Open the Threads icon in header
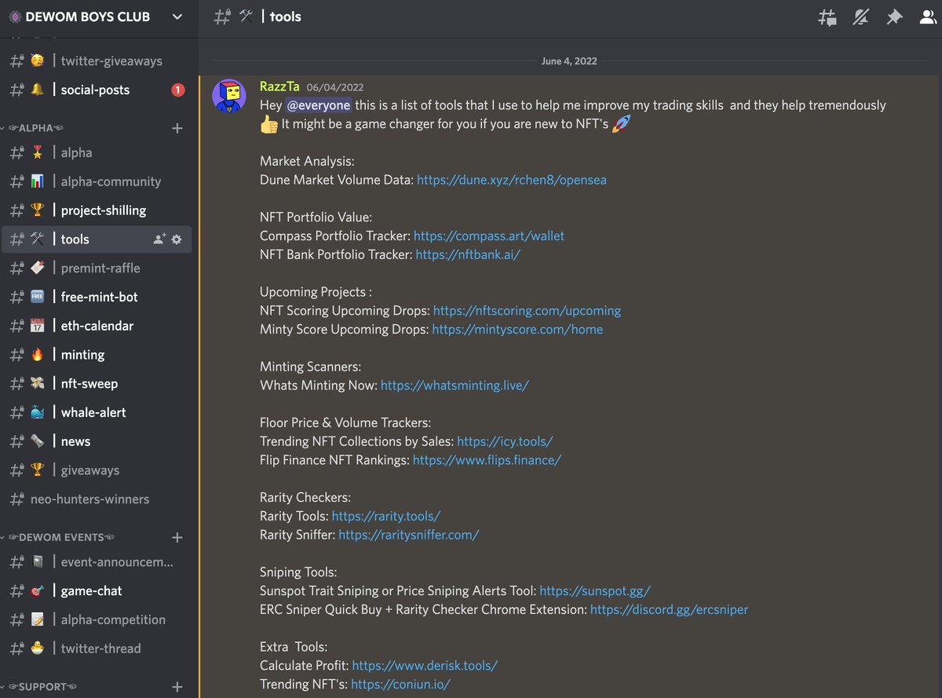Image resolution: width=942 pixels, height=698 pixels. point(827,17)
